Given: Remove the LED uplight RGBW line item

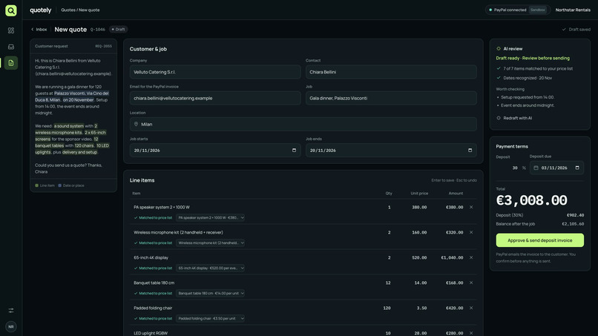Looking at the screenshot, I should tap(471, 333).
